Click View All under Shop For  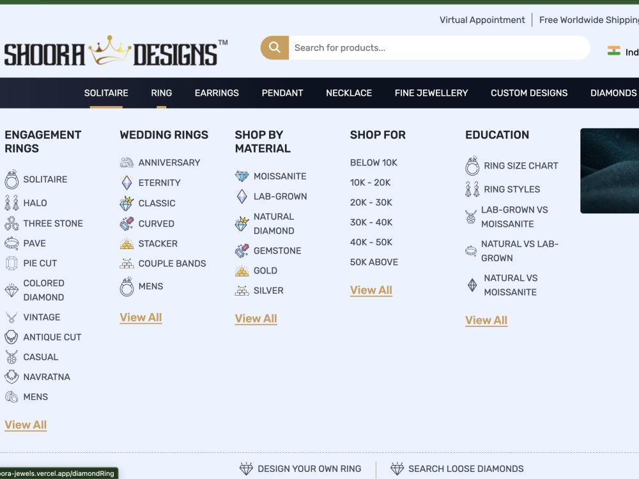point(371,290)
